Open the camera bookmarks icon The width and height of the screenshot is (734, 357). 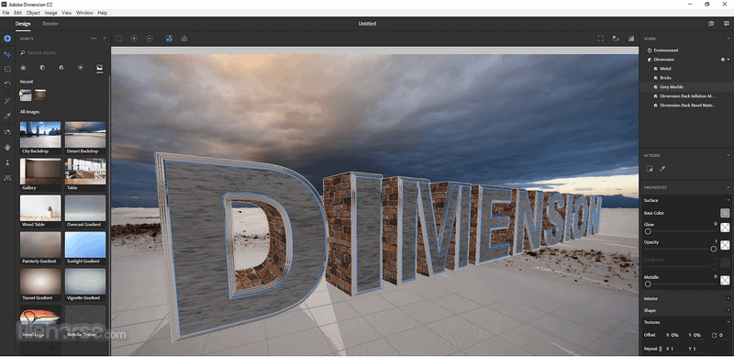616,39
